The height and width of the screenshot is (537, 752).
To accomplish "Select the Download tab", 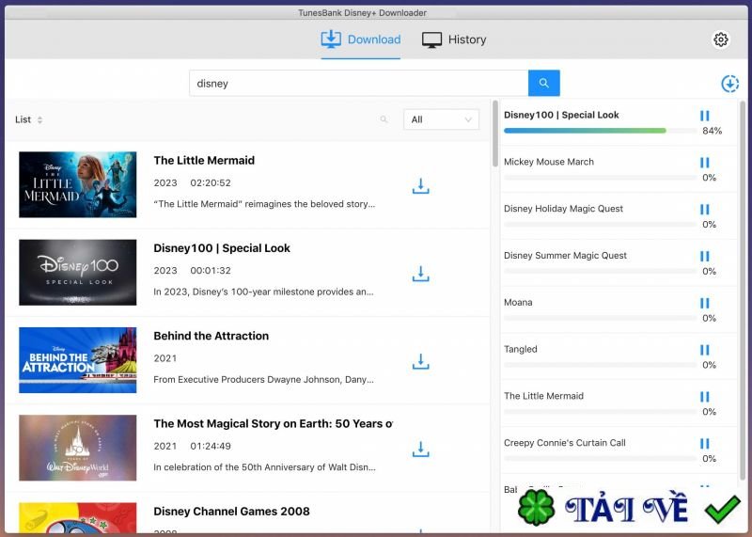I will pos(361,39).
